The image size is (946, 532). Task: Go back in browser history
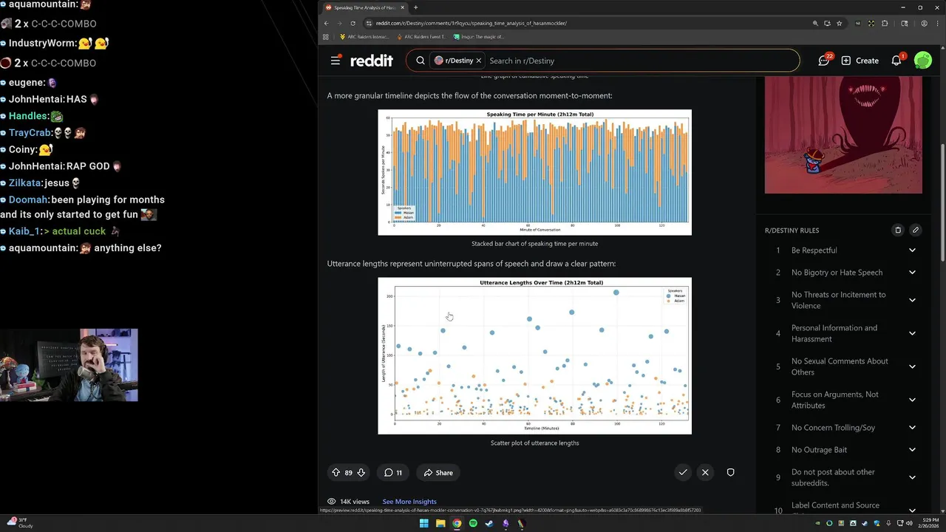tap(327, 23)
